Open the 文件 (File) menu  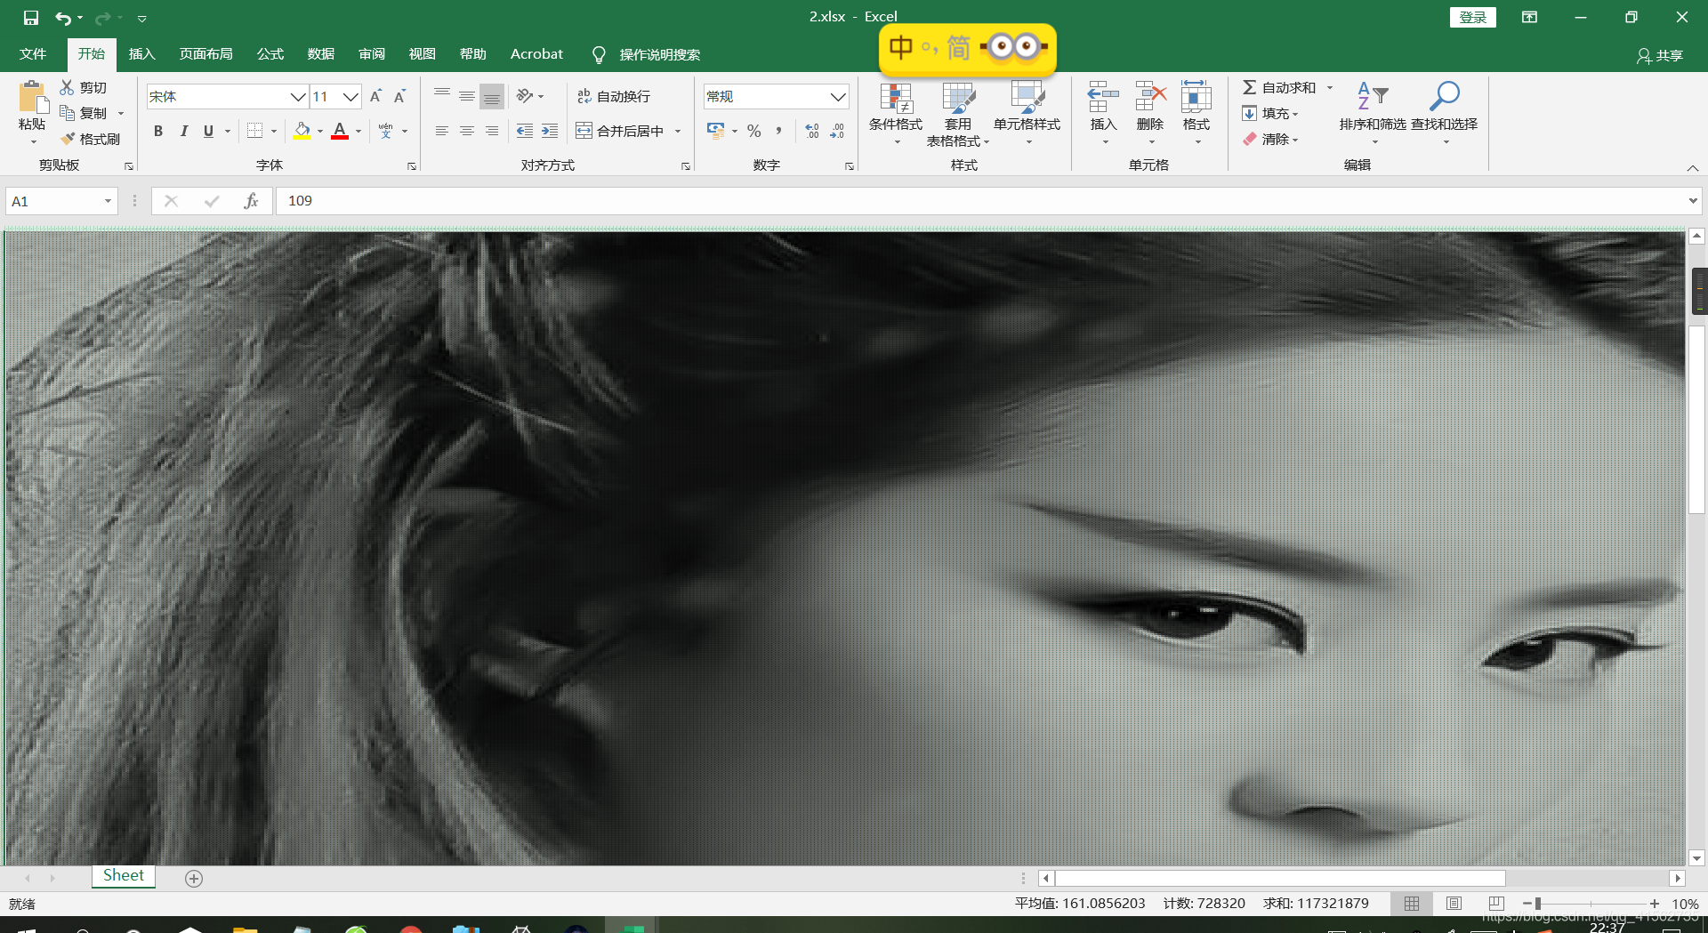(33, 54)
